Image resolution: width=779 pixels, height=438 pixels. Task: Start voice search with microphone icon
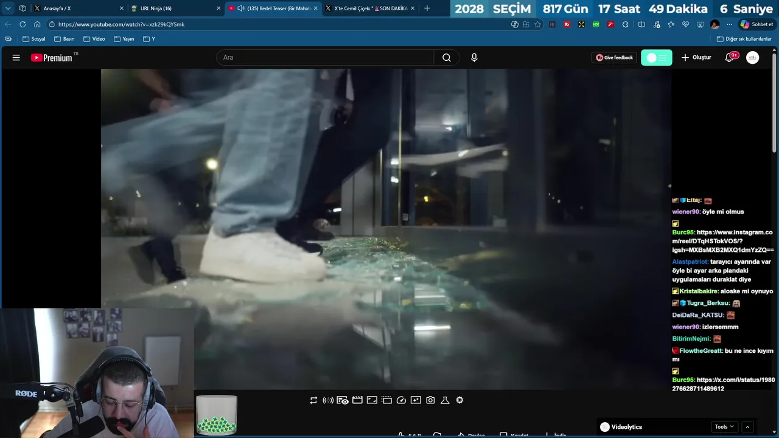(x=474, y=58)
